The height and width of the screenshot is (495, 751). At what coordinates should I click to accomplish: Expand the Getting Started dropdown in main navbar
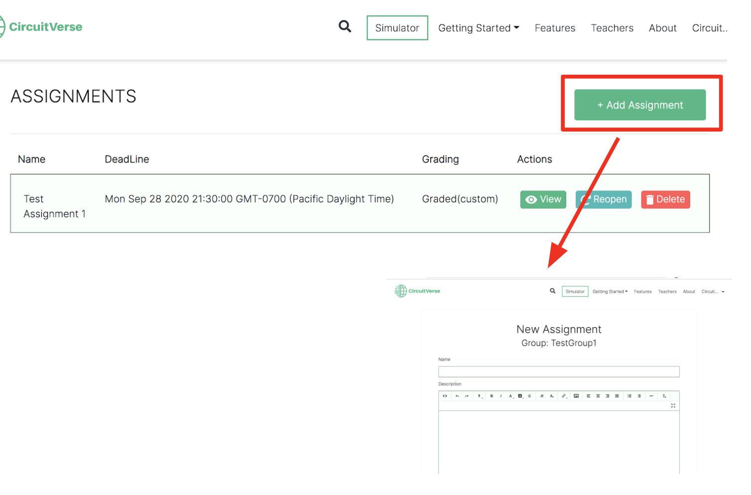coord(478,28)
